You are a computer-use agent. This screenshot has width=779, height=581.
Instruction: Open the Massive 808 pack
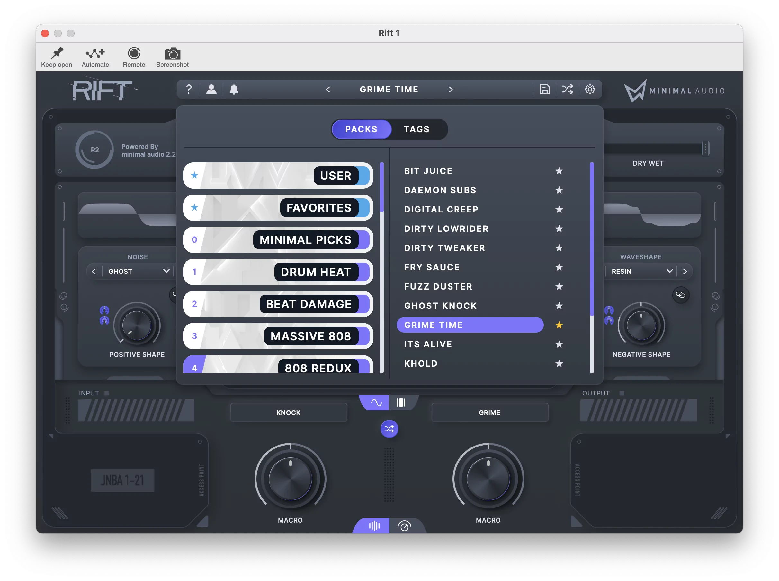[x=278, y=336]
